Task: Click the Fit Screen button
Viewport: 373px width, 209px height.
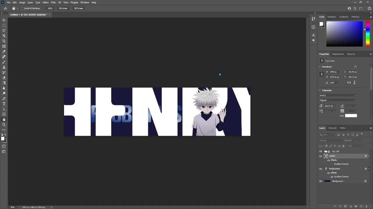Action: coord(63,8)
